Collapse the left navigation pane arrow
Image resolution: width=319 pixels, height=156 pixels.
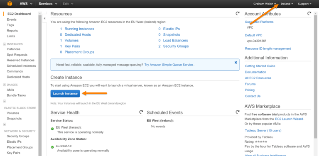point(45,19)
